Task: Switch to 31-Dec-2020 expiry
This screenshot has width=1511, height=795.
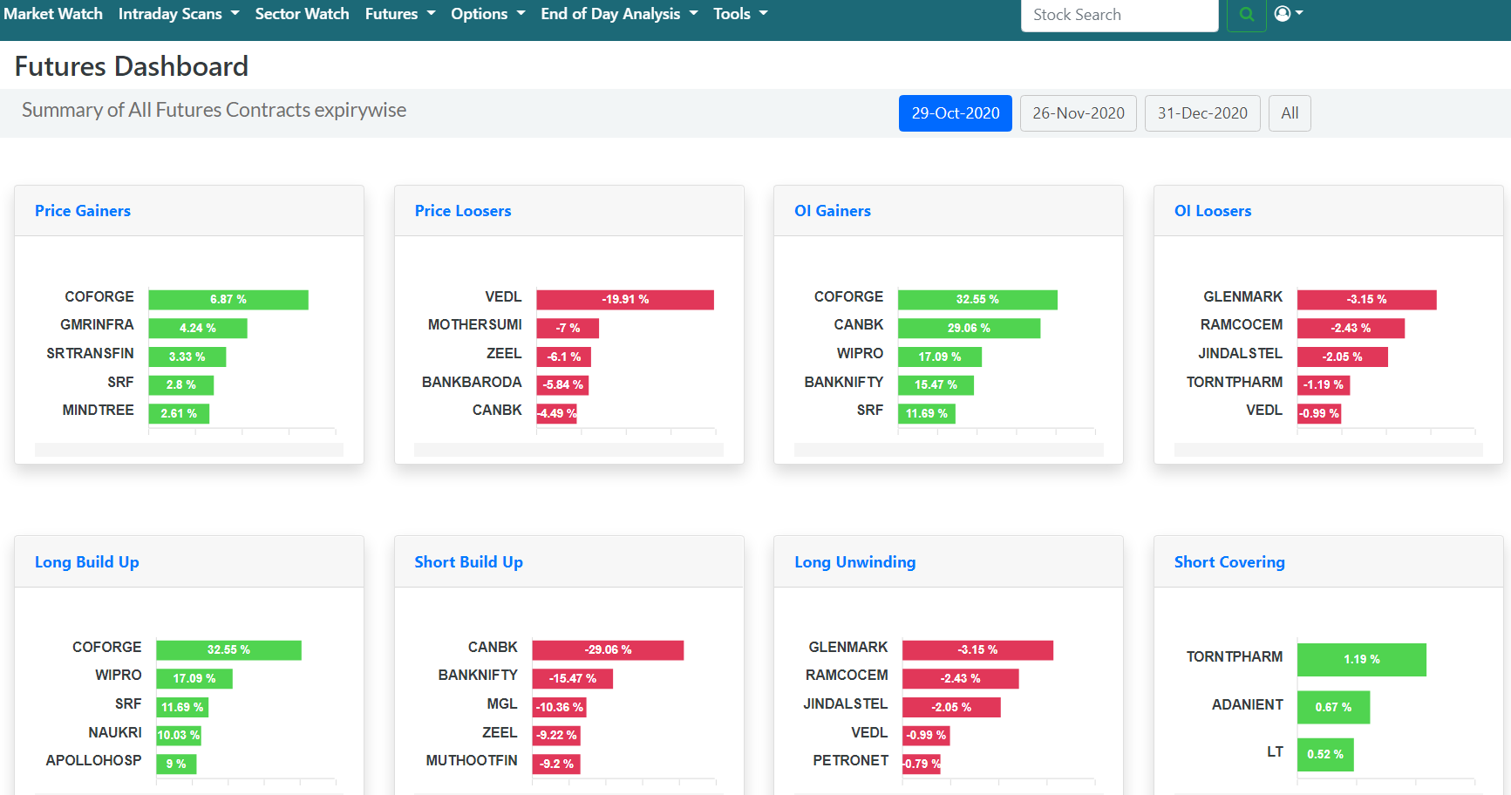Action: (x=1202, y=113)
